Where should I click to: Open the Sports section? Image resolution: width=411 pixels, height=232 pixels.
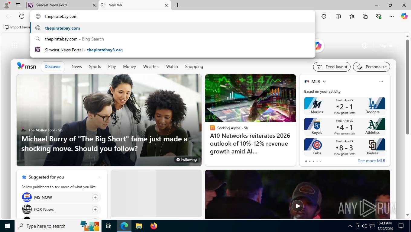[x=95, y=66]
